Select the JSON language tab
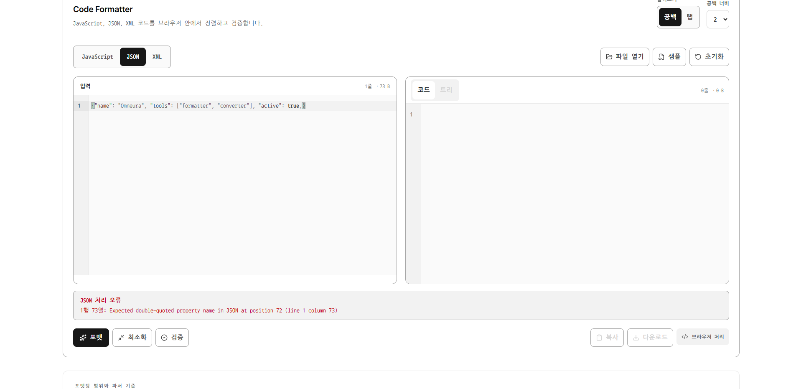796x389 pixels. 133,57
